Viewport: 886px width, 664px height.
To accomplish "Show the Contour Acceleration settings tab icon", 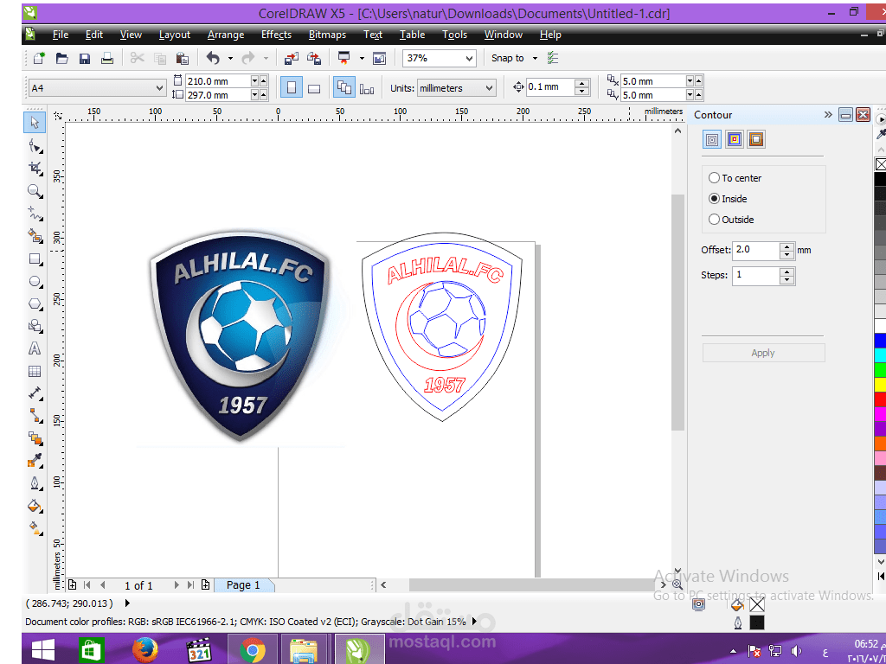I will 756,139.
